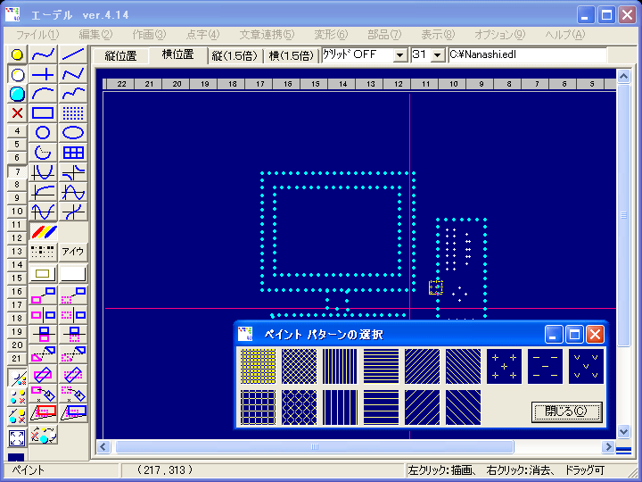Toggle dot spacing button 19
Image resolution: width=642 pixels, height=482 pixels.
[17, 331]
